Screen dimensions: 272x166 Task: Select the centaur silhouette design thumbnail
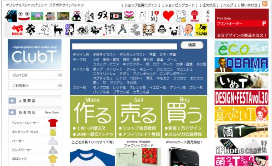(x=57, y=30)
